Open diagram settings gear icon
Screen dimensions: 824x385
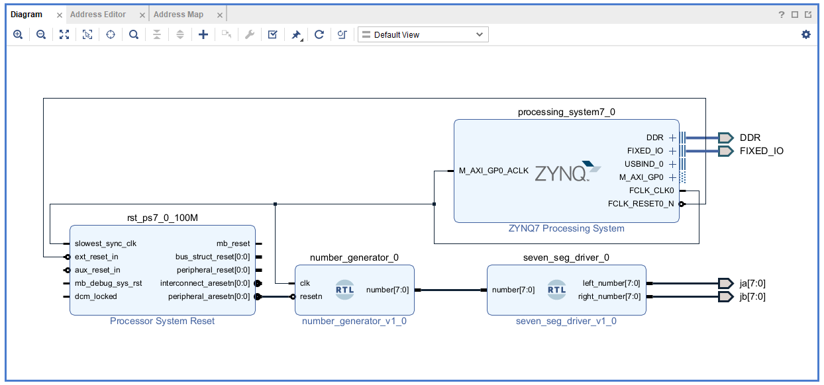[x=806, y=34]
